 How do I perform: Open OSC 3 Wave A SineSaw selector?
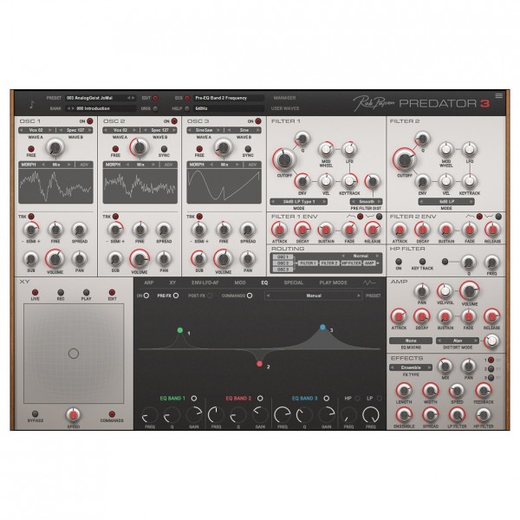pos(205,130)
